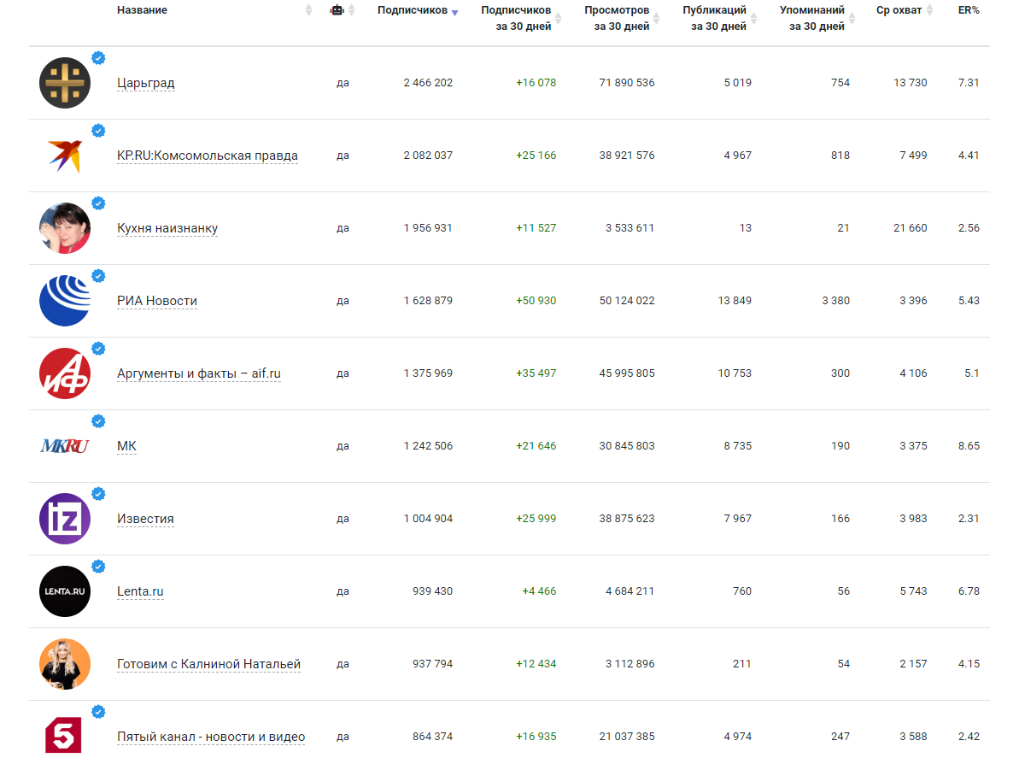Click the РИА Новости globe logo
The height and width of the screenshot is (770, 1019).
click(x=64, y=301)
